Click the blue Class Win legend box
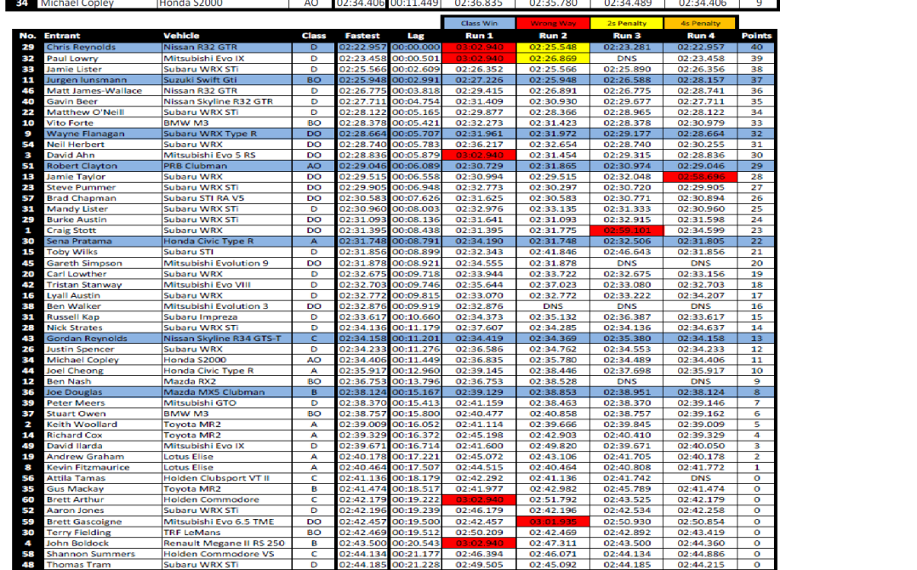This screenshot has height=570, width=917. click(x=479, y=24)
